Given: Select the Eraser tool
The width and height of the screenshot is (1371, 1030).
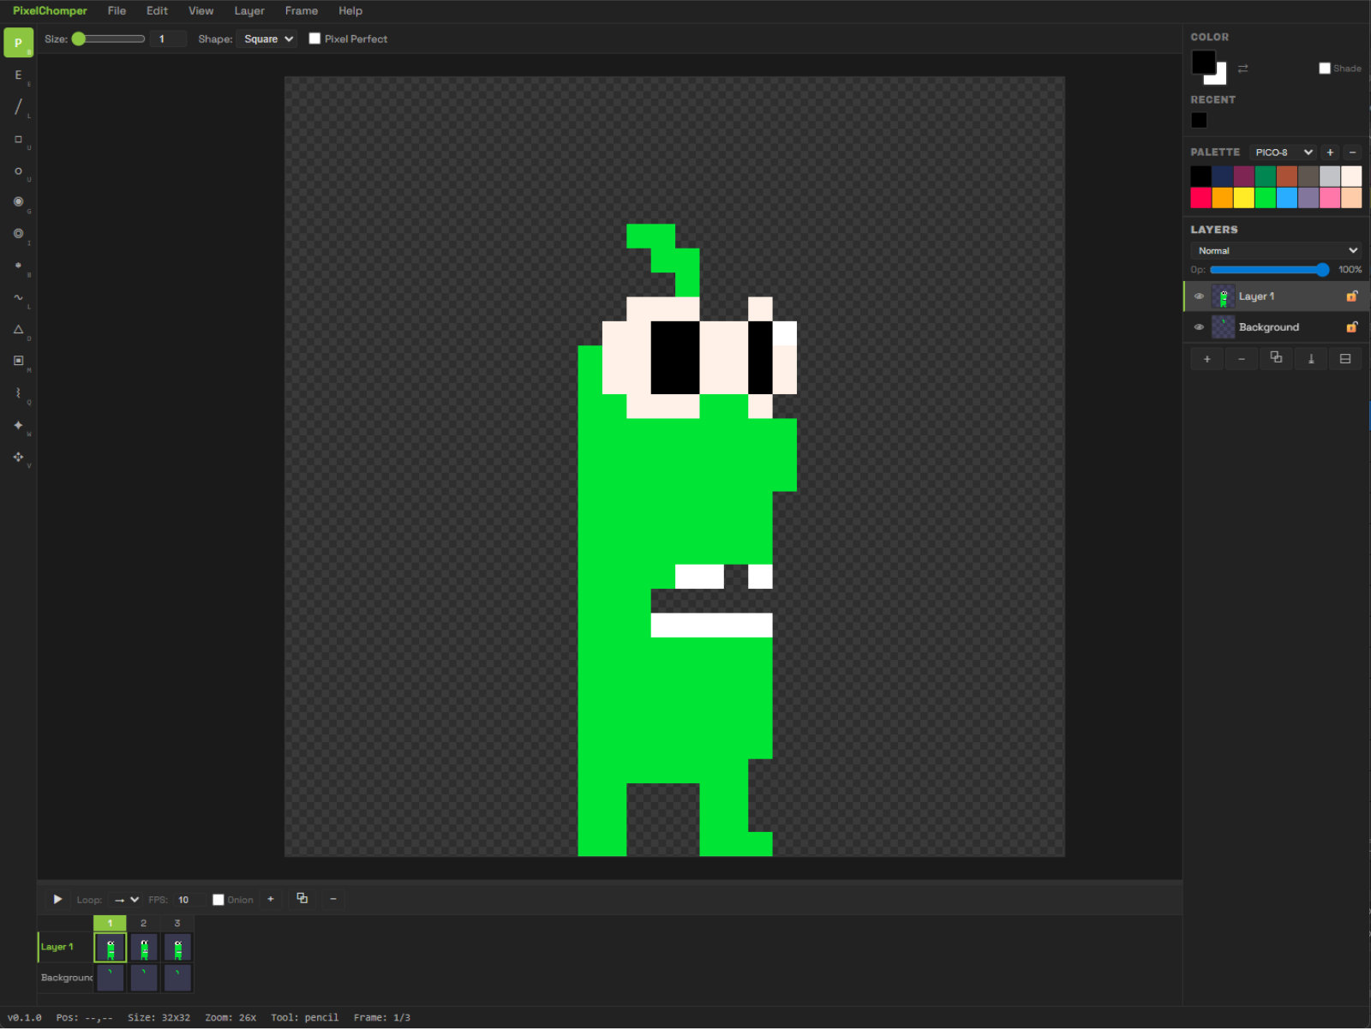Looking at the screenshot, I should pos(18,75).
